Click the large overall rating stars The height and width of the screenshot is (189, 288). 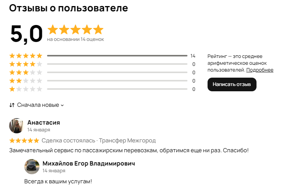(76, 30)
